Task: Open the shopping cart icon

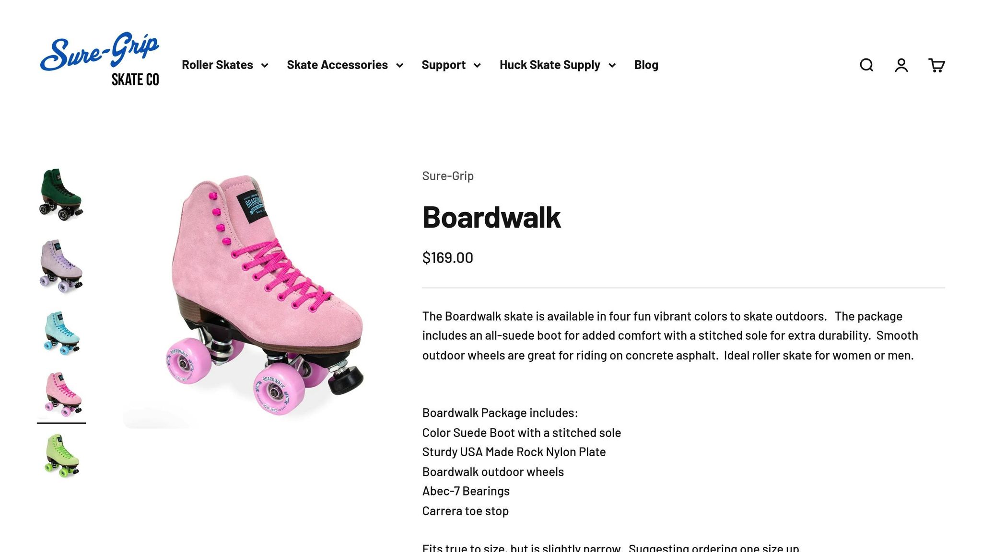Action: click(936, 65)
